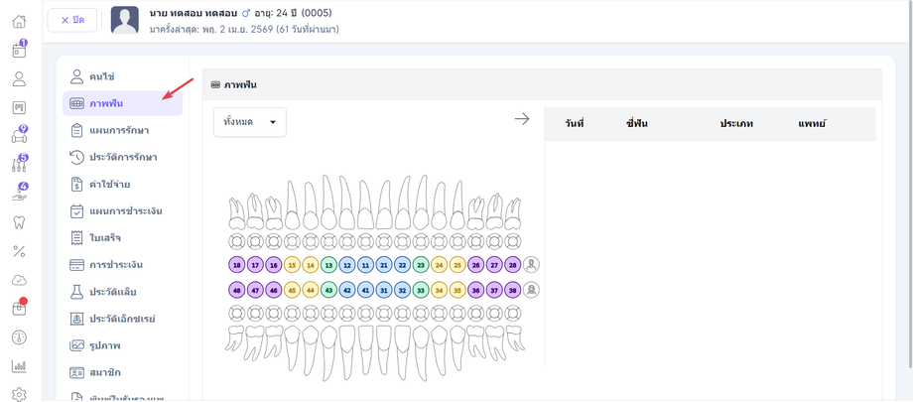This screenshot has height=402, width=913.
Task: Open the cloud sync icon in sidebar
Action: [19, 280]
